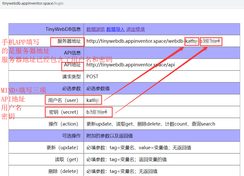This screenshot has height=176, width=244.
Task: Click the 更新 (update) label
Action: coord(62,148)
